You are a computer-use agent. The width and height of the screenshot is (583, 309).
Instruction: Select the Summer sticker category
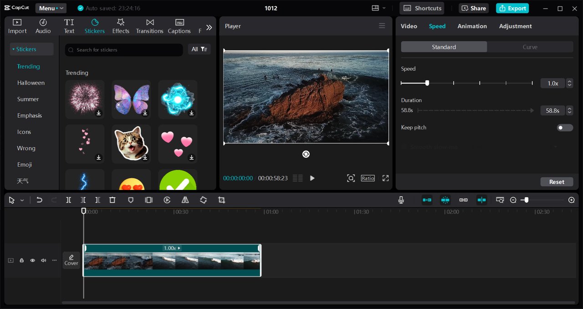(28, 99)
